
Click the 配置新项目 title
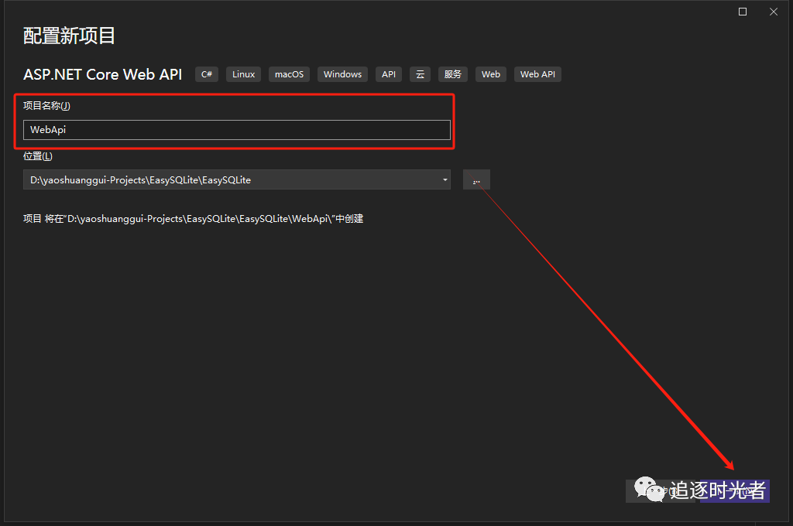tap(69, 36)
